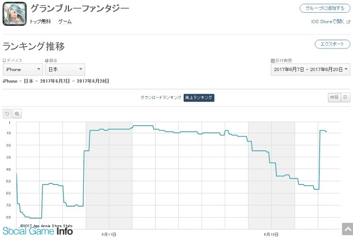Click the calendar icon by date range label
Screen dimensions: 353x238
point(272,61)
